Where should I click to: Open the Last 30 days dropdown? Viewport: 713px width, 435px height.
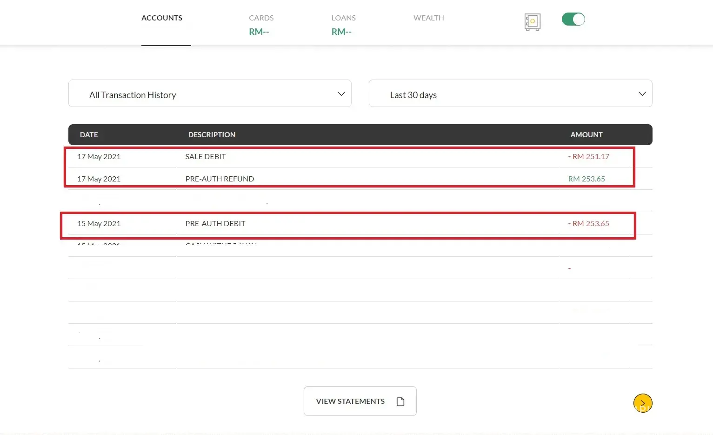tap(510, 94)
